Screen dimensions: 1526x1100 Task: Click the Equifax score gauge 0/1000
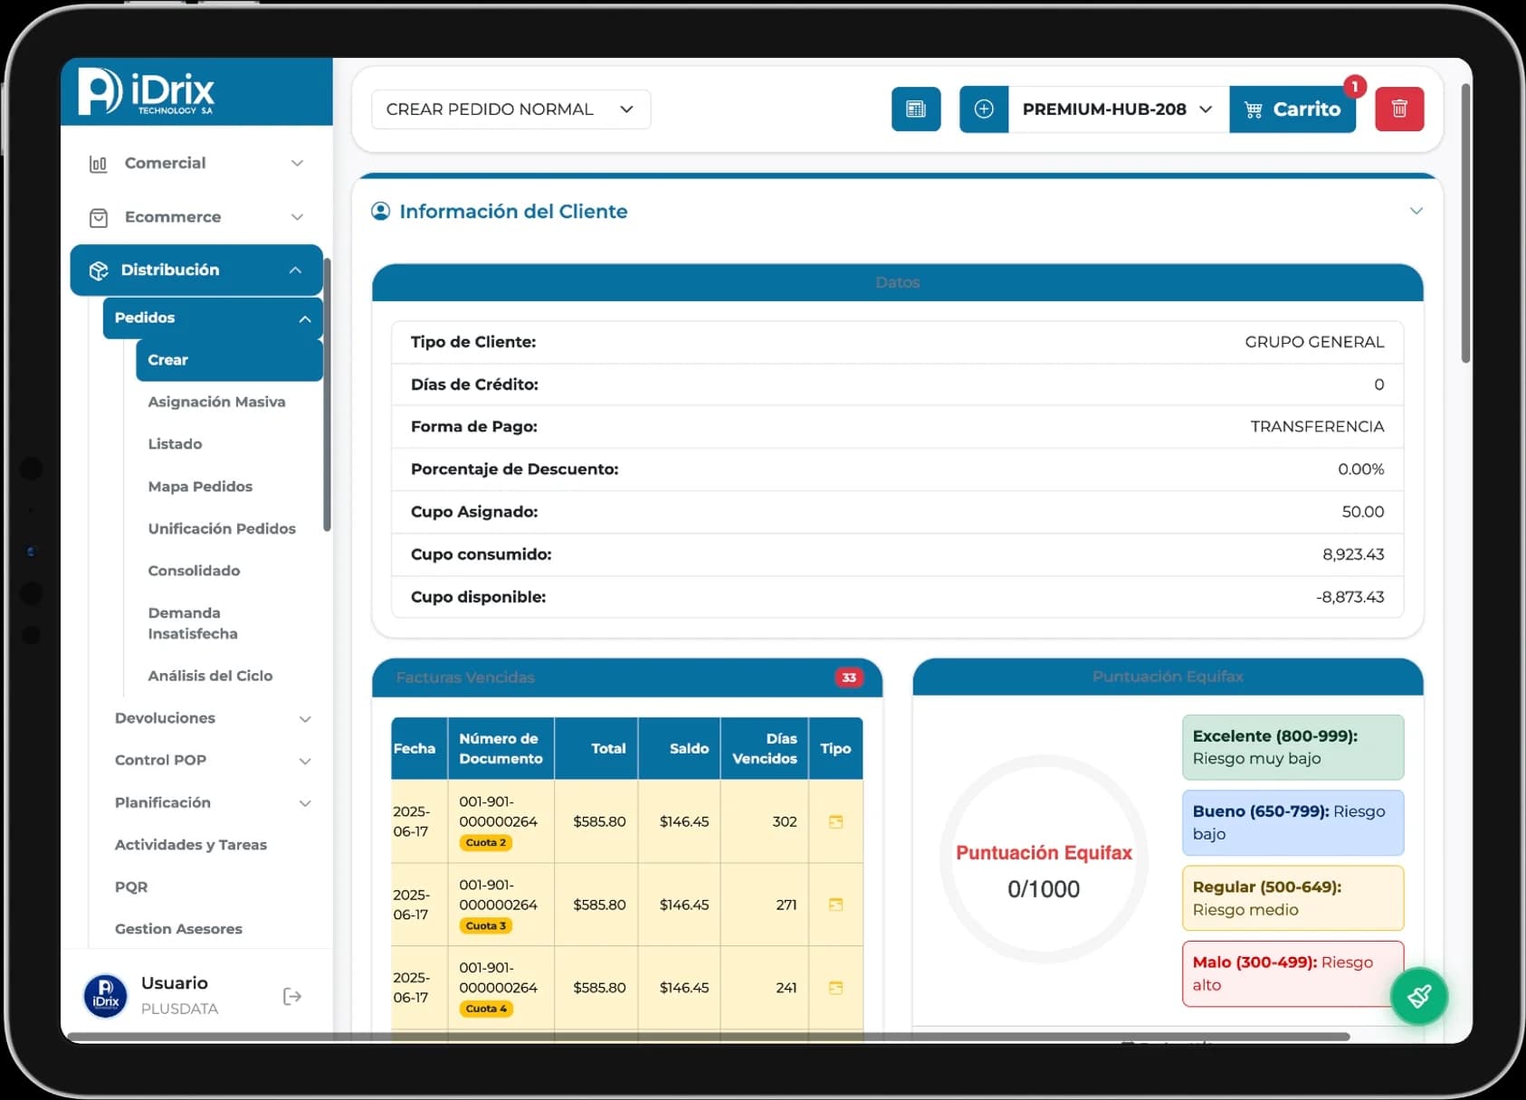(x=1044, y=859)
